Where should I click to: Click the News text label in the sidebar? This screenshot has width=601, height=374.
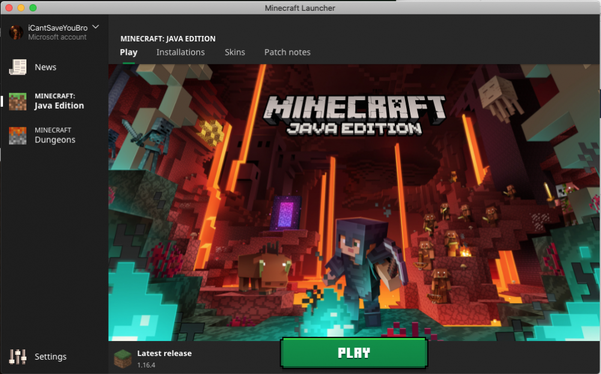click(x=46, y=67)
